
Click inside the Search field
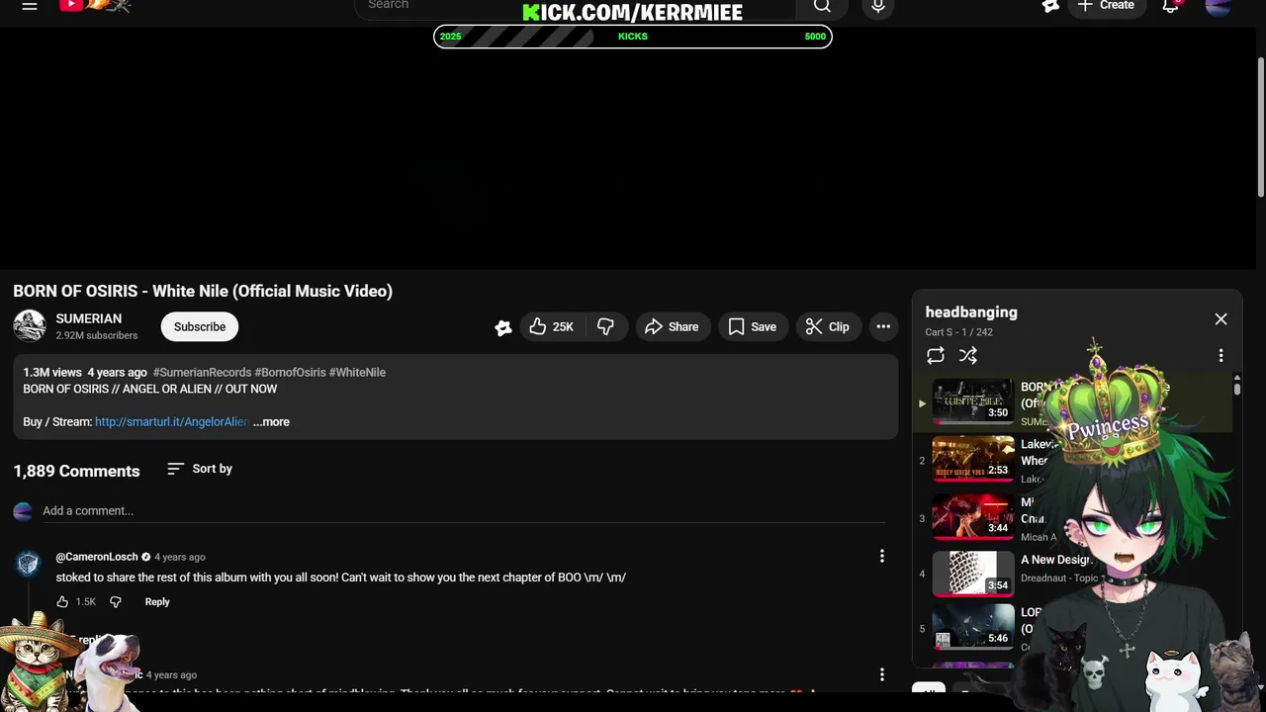(574, 6)
